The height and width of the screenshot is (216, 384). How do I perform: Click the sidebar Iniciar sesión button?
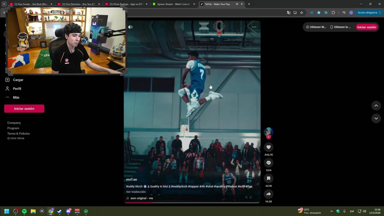[24, 109]
